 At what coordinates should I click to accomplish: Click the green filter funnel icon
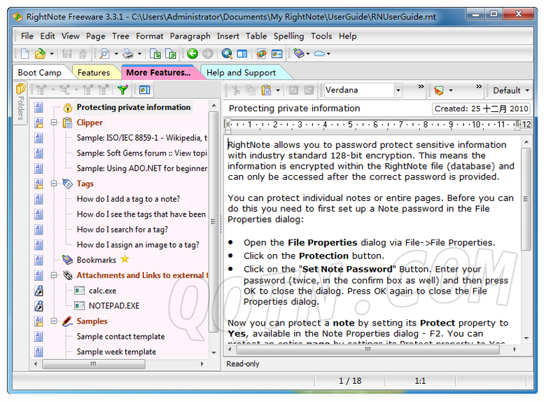point(122,90)
